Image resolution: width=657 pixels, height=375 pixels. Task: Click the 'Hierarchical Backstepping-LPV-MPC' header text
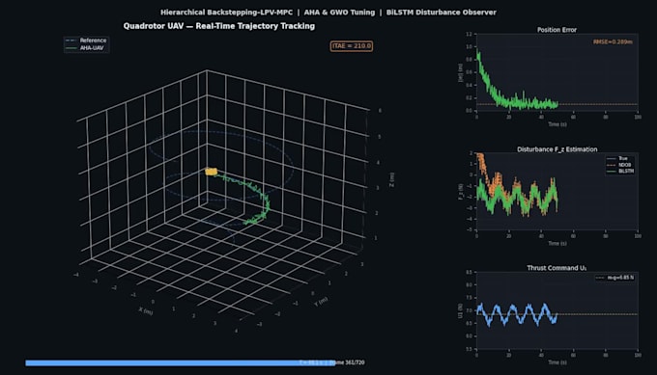point(226,13)
